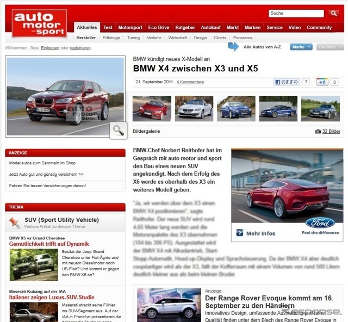
Task: Open the 32 Bilder gallery link
Action: click(331, 131)
